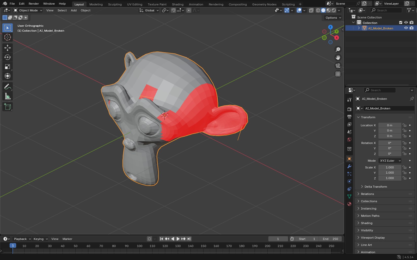Open the Render properties tab icon
The height and width of the screenshot is (260, 417).
349,109
